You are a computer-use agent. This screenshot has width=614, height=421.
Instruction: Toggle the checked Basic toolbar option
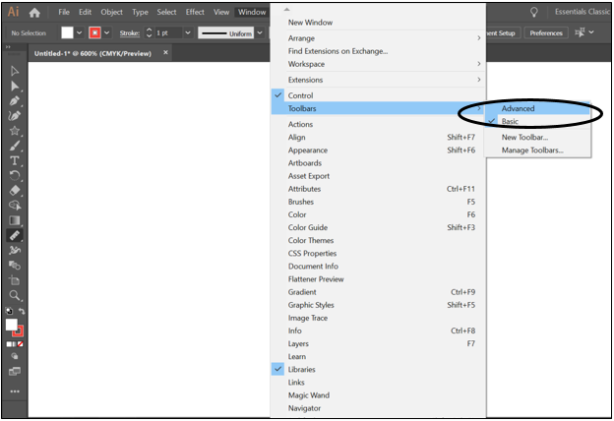(x=537, y=121)
